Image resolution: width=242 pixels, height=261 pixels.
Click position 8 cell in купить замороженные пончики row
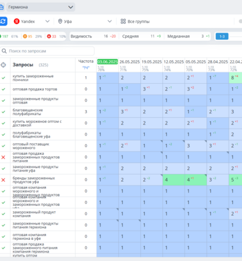click(x=236, y=77)
